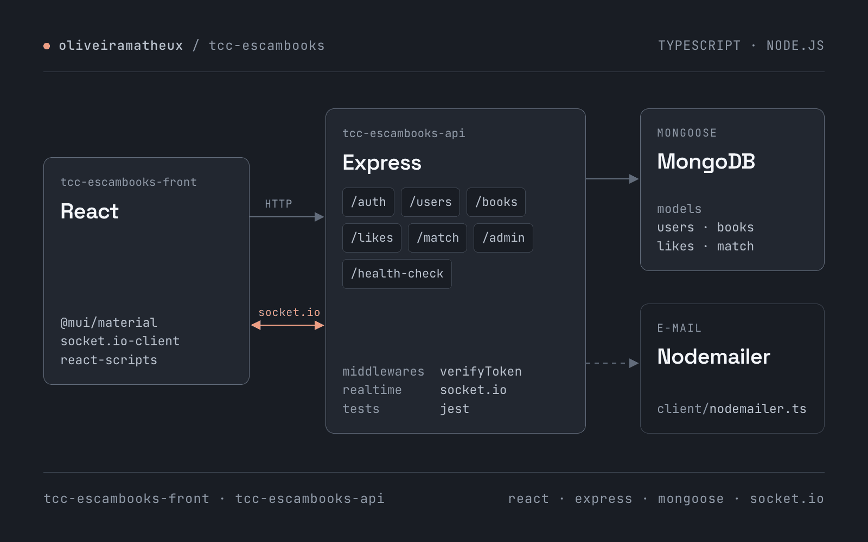Click the orange socket.io connection label
The image size is (868, 542).
click(289, 312)
